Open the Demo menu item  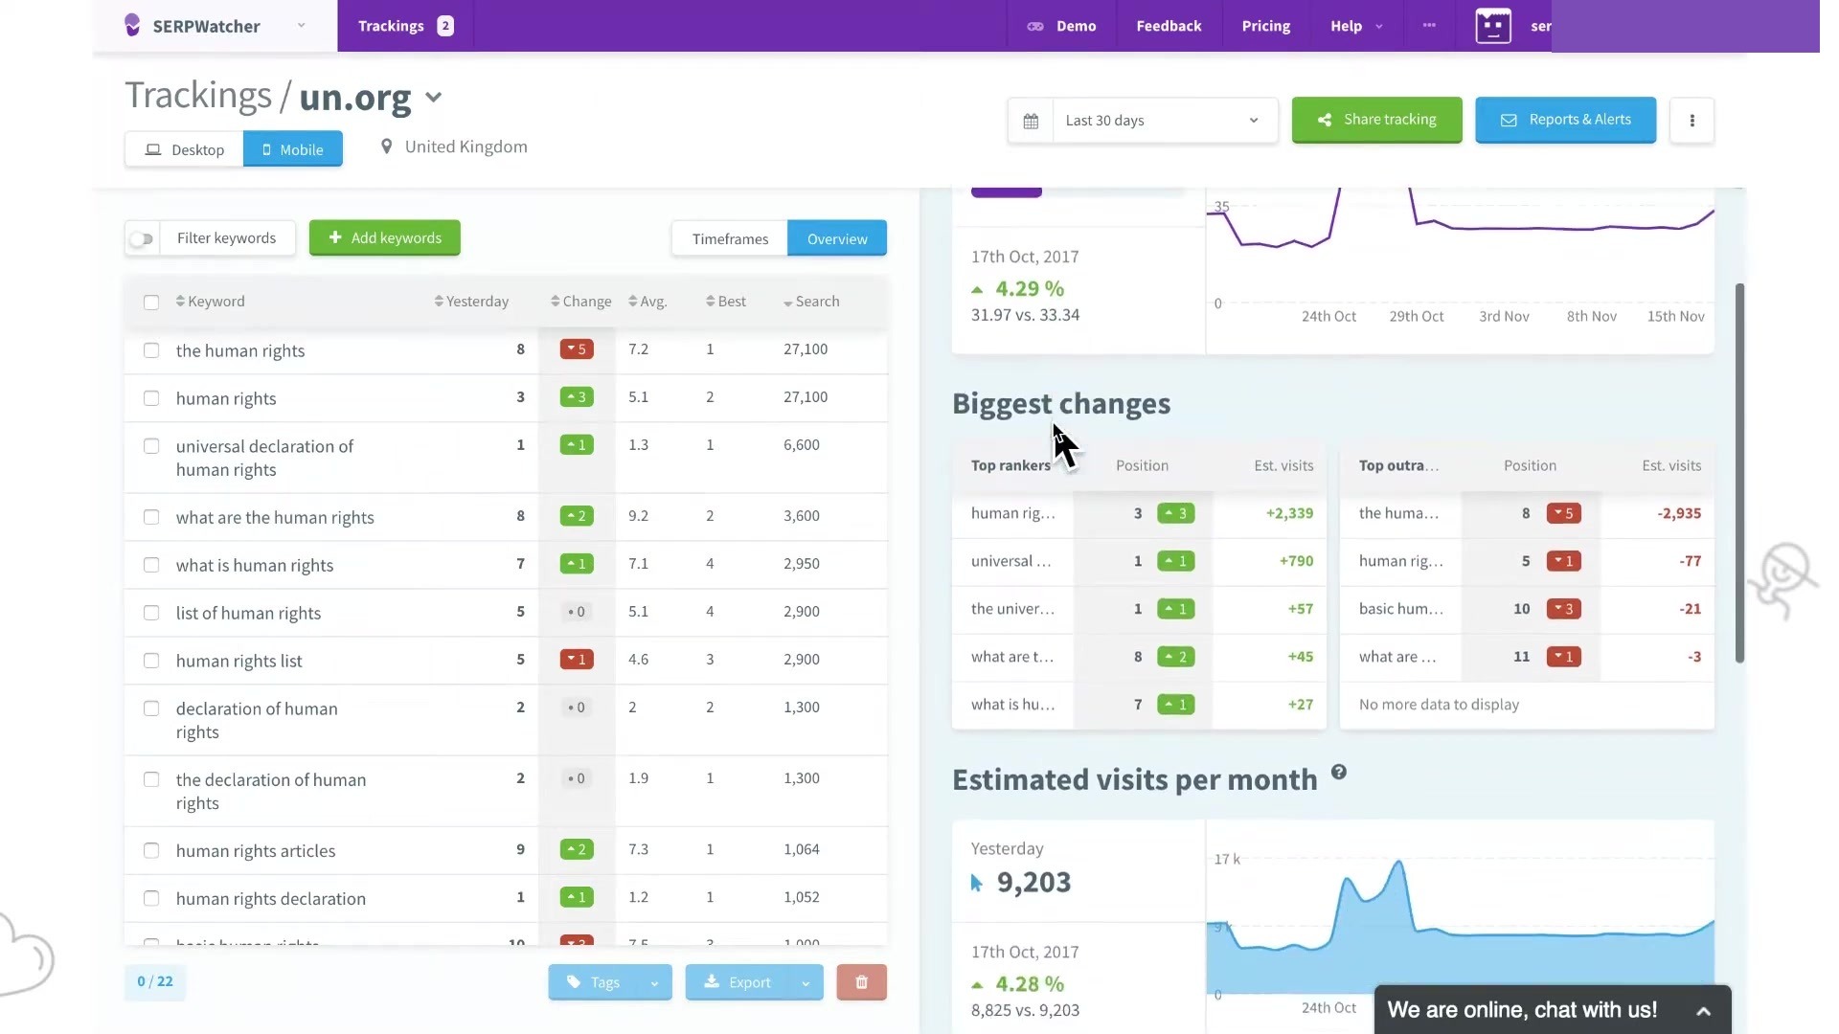pyautogui.click(x=1062, y=26)
